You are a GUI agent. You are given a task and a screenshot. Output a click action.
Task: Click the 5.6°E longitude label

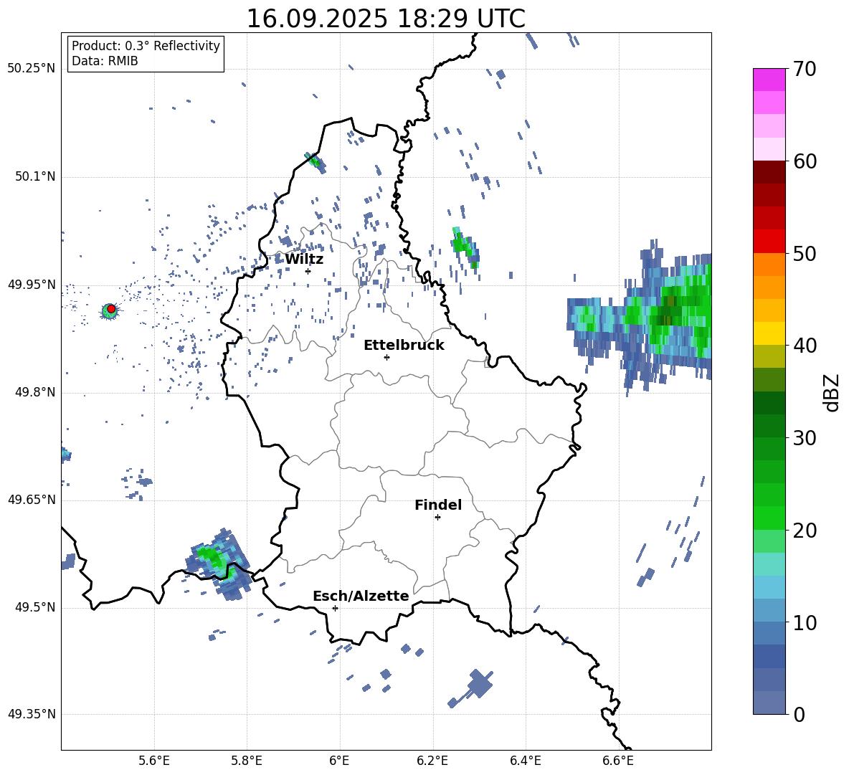[x=154, y=761]
